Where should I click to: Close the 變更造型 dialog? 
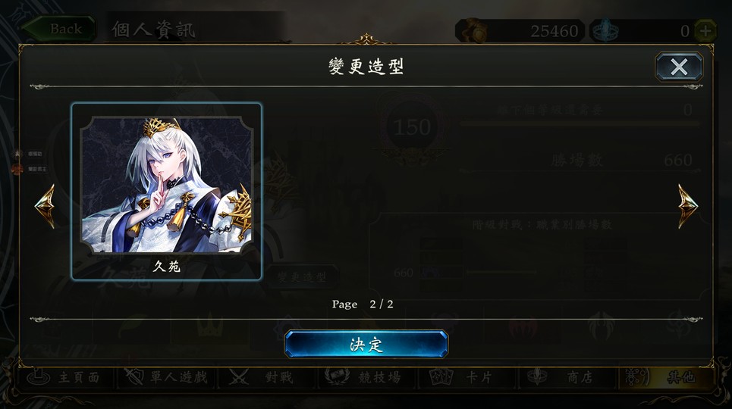679,67
